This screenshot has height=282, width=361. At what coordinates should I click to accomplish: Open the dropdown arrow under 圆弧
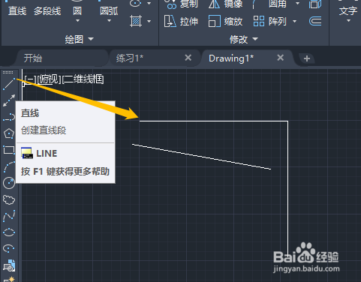(109, 21)
